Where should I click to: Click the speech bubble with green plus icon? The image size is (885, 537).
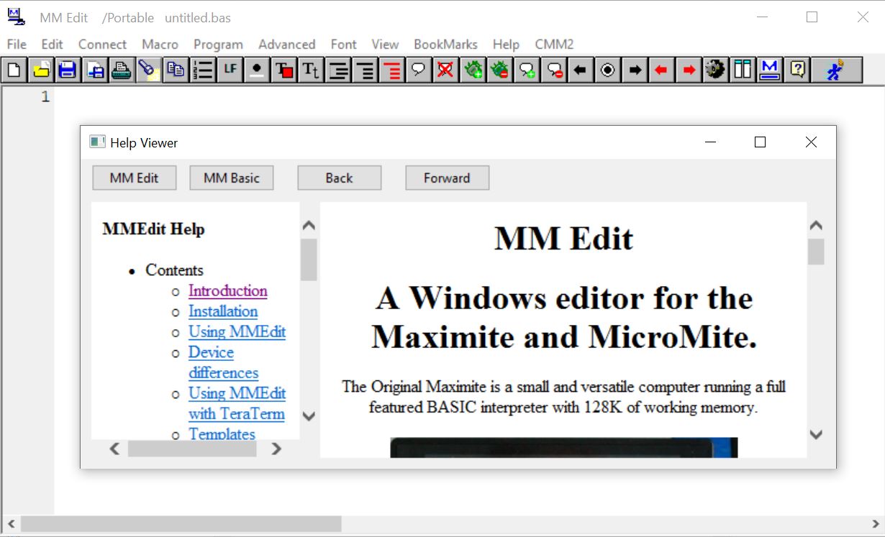point(527,70)
